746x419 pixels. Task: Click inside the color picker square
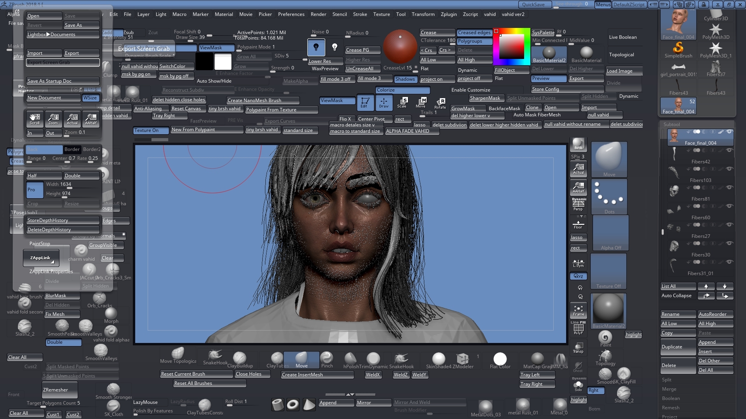click(511, 47)
